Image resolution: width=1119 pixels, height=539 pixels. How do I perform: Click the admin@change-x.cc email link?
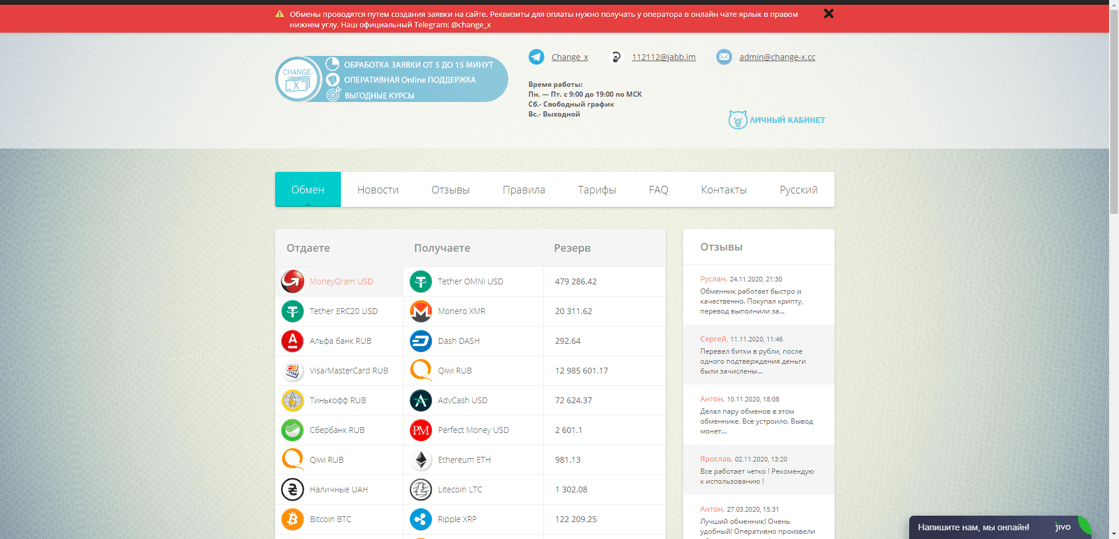coord(776,57)
